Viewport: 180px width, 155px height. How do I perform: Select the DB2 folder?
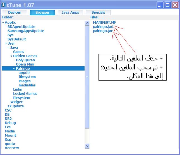click(x=8, y=119)
